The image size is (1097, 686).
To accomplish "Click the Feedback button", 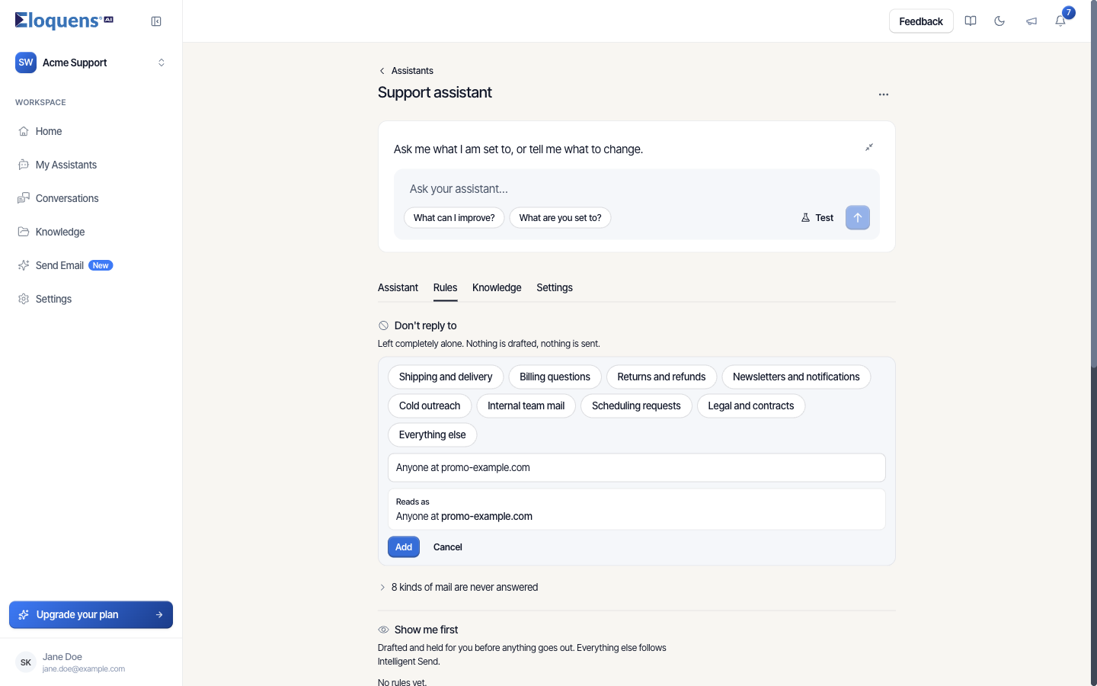I will point(921,21).
